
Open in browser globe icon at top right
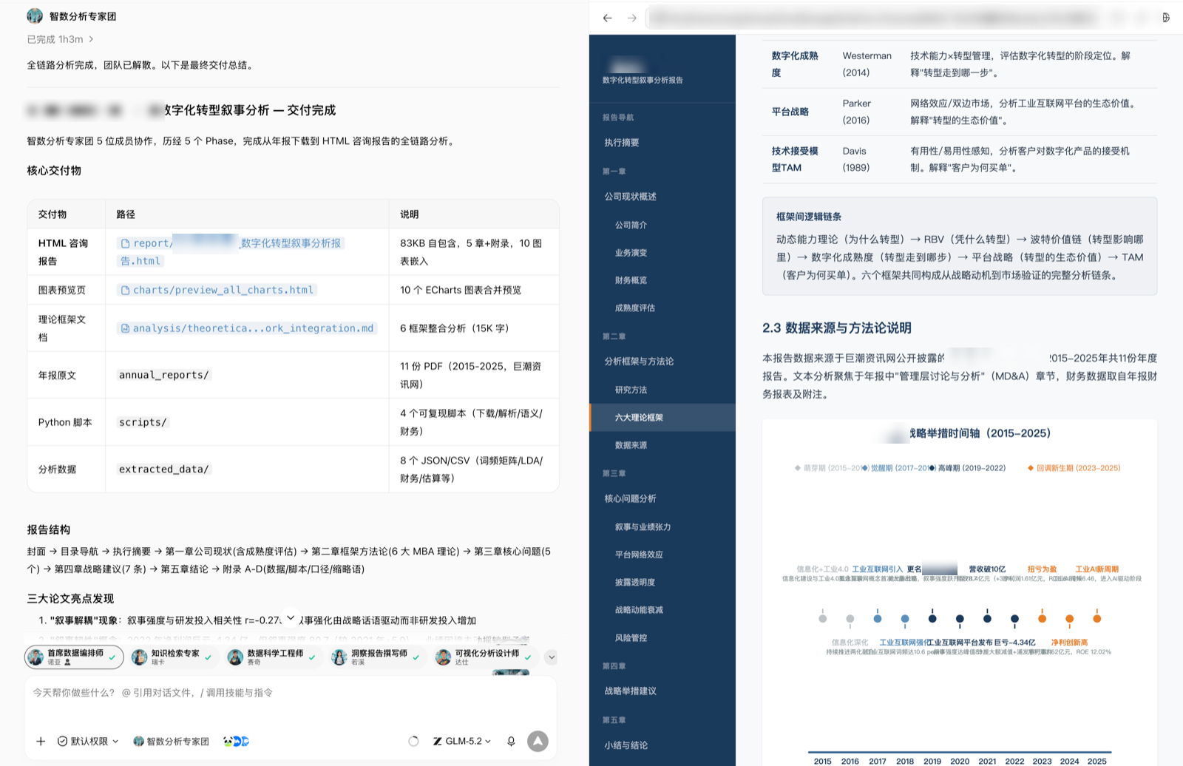pos(1166,18)
